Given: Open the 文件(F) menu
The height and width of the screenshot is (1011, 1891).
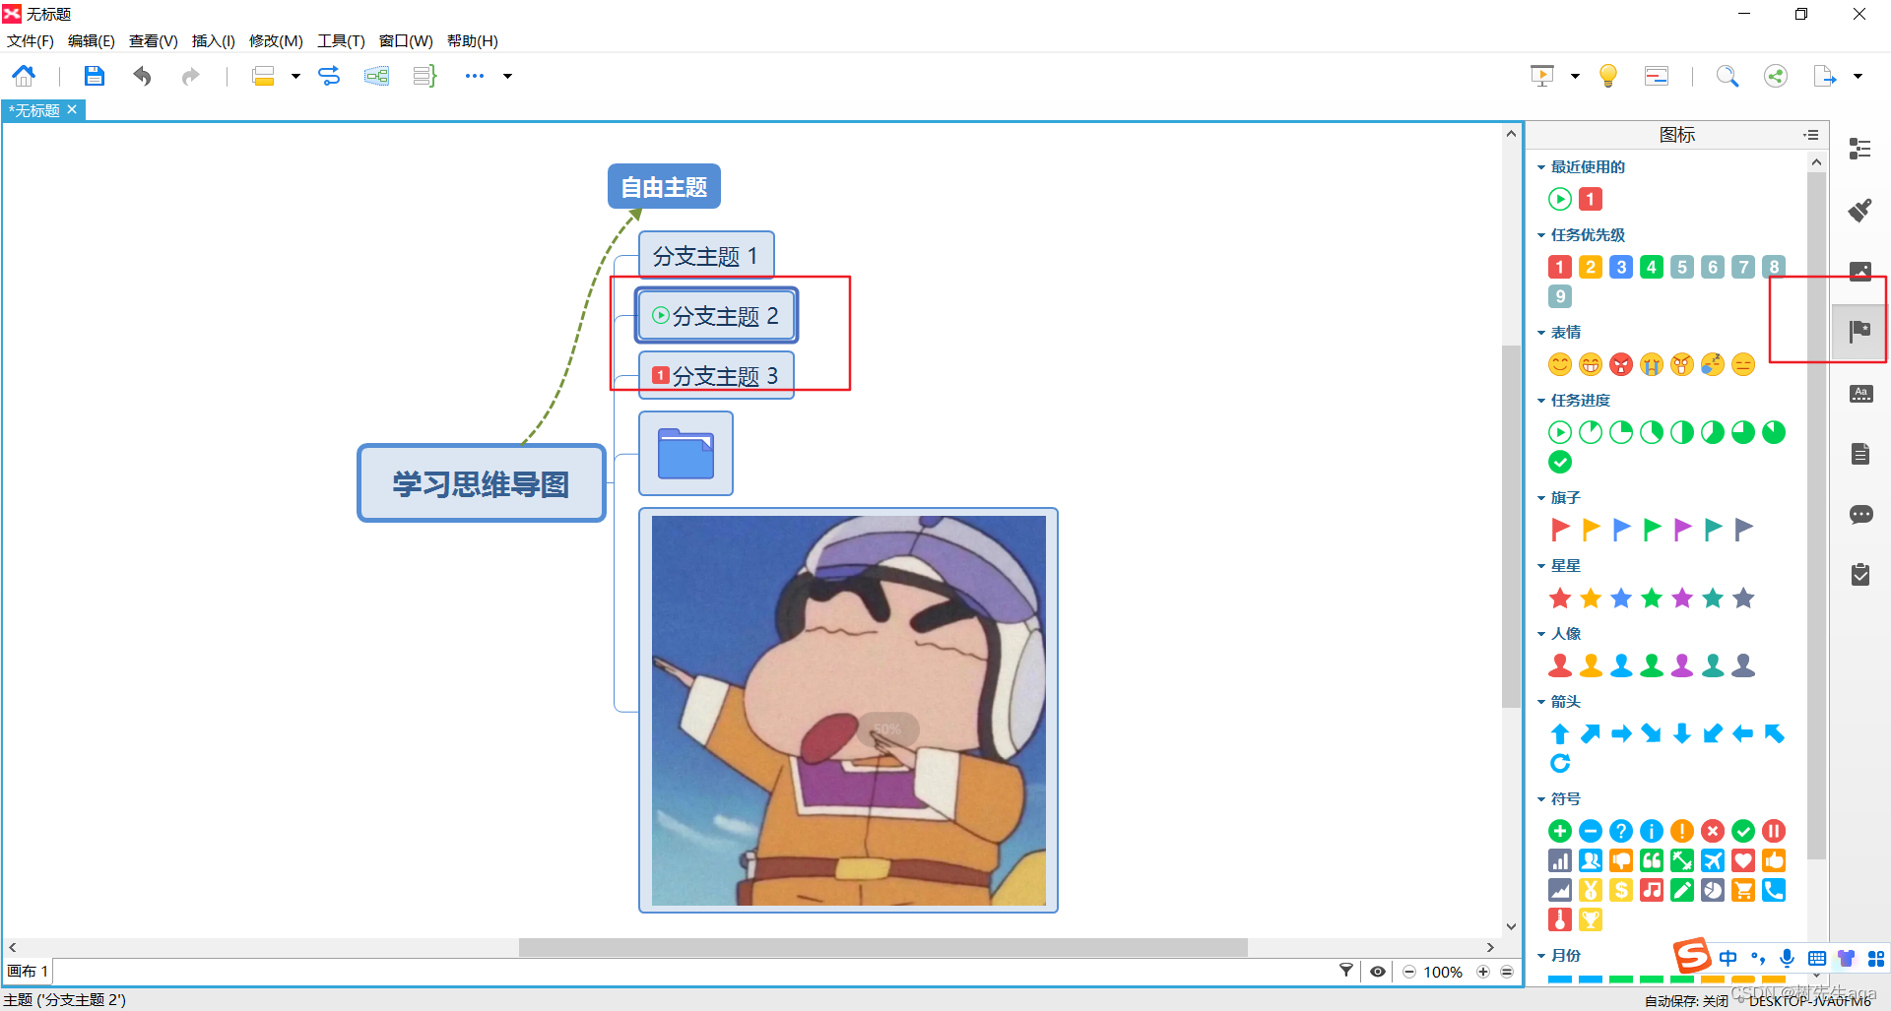Looking at the screenshot, I should 31,40.
